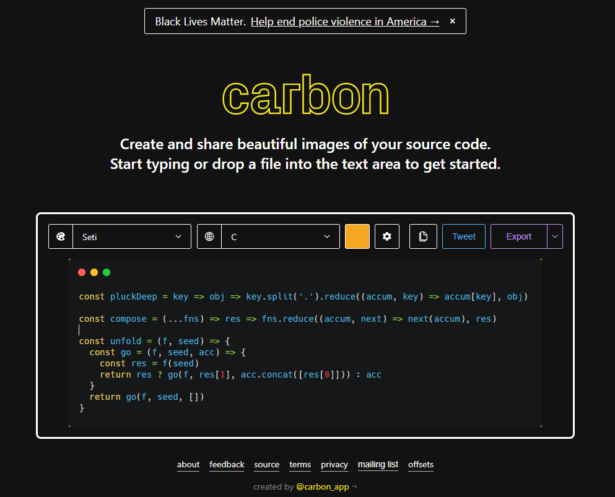Dismiss the Black Lives Matter banner
The width and height of the screenshot is (615, 497).
coord(452,21)
